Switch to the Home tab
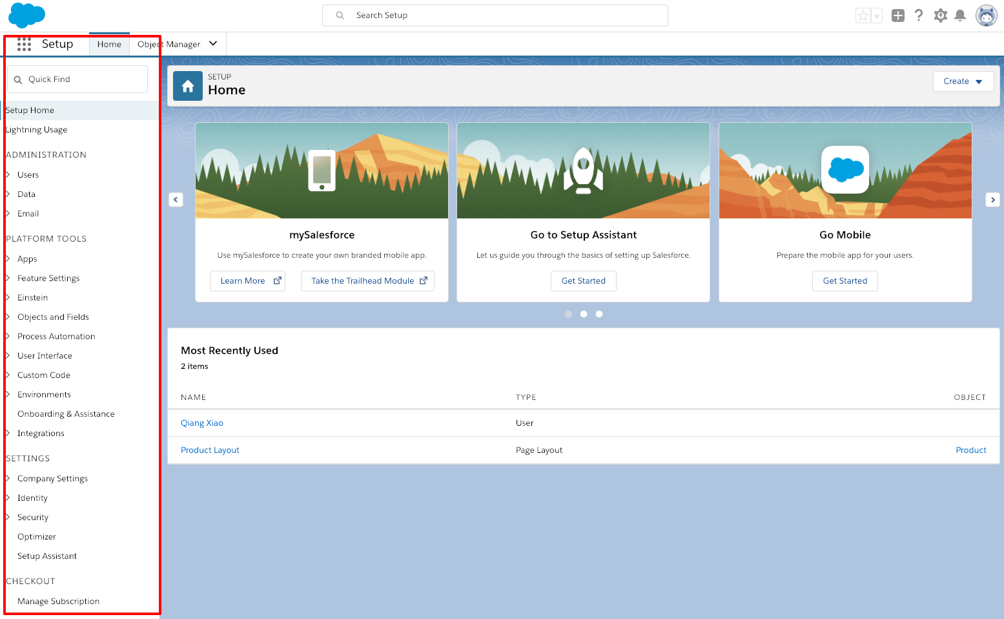This screenshot has height=619, width=1004. pyautogui.click(x=109, y=44)
